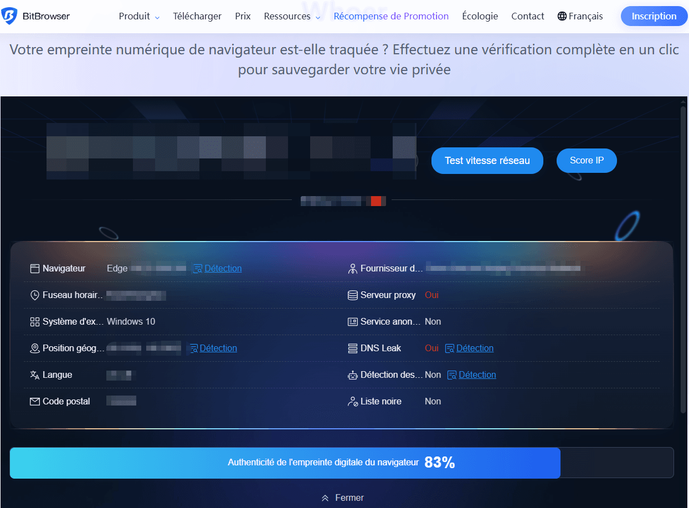
Task: Click the browser icon beside Navigateur
Action: click(x=34, y=268)
